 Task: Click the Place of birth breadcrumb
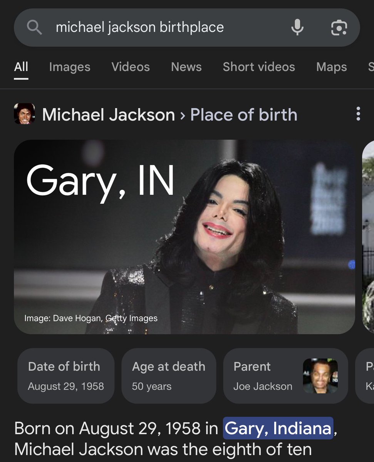pyautogui.click(x=244, y=115)
